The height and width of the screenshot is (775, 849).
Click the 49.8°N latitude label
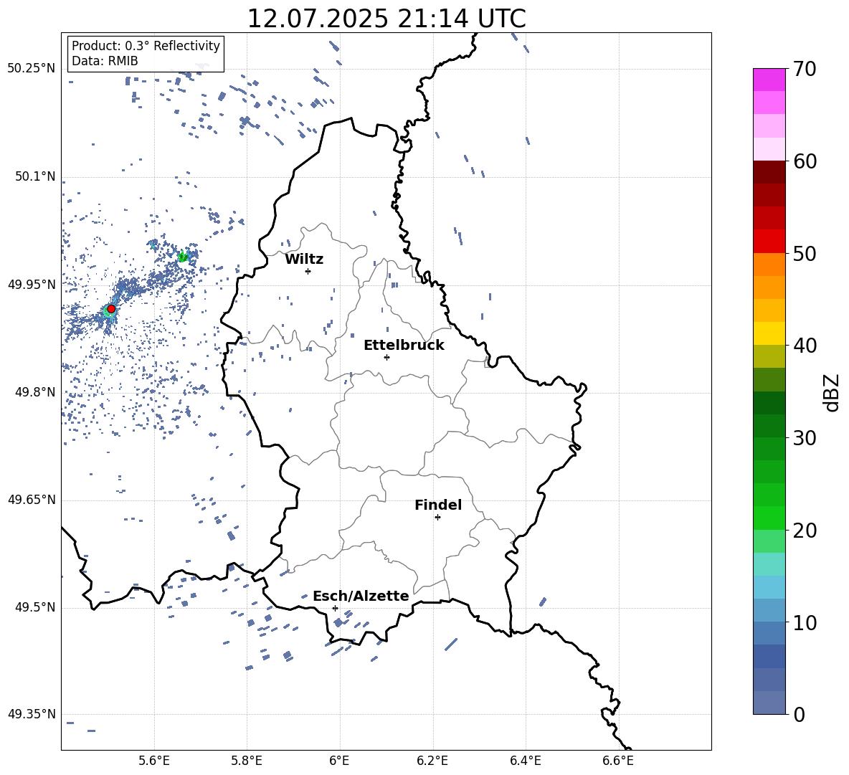34,392
